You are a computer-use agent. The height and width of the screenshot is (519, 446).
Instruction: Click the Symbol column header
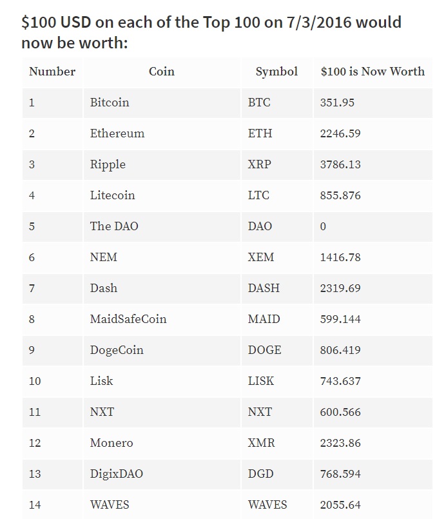click(277, 72)
